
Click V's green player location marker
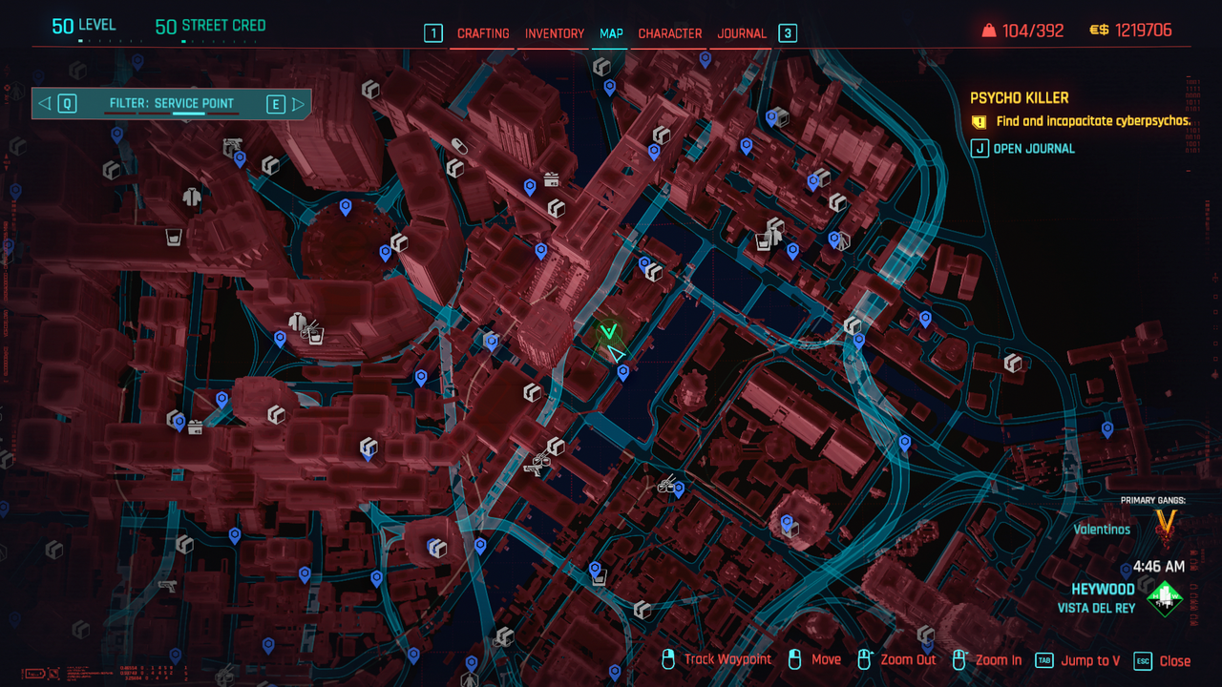pos(609,332)
